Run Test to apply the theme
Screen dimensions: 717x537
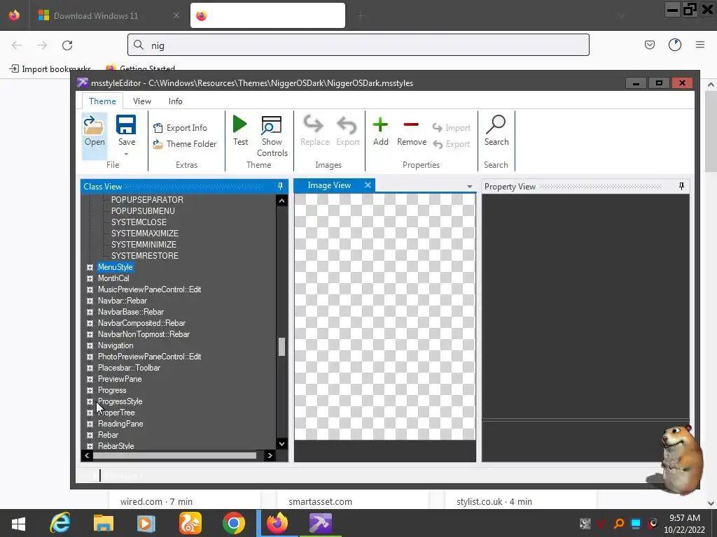[240, 131]
